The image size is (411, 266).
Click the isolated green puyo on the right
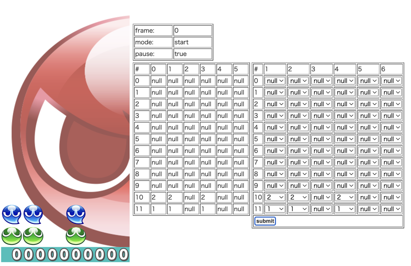[x=76, y=236]
